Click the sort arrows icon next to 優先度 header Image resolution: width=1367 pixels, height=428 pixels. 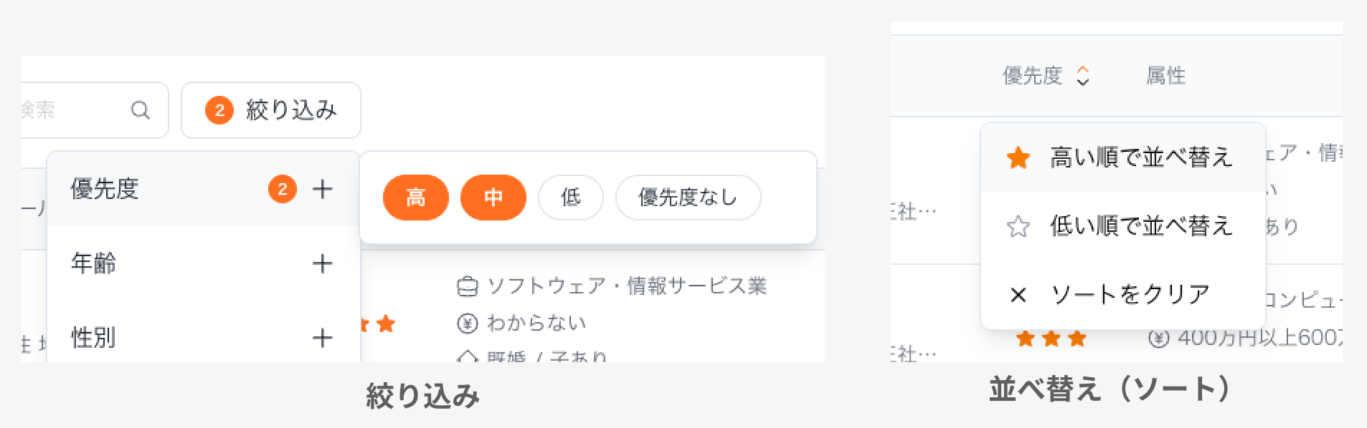pyautogui.click(x=1083, y=75)
